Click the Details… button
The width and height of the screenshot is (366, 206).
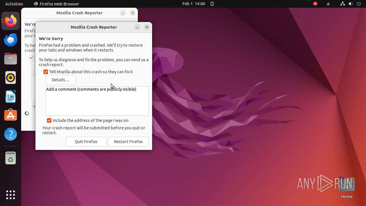(61, 80)
